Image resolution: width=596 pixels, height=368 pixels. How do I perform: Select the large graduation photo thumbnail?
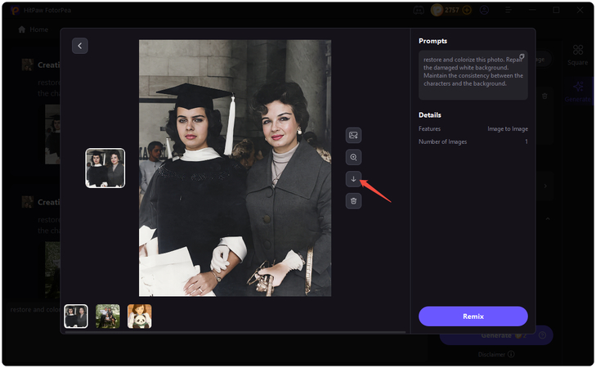(x=105, y=168)
